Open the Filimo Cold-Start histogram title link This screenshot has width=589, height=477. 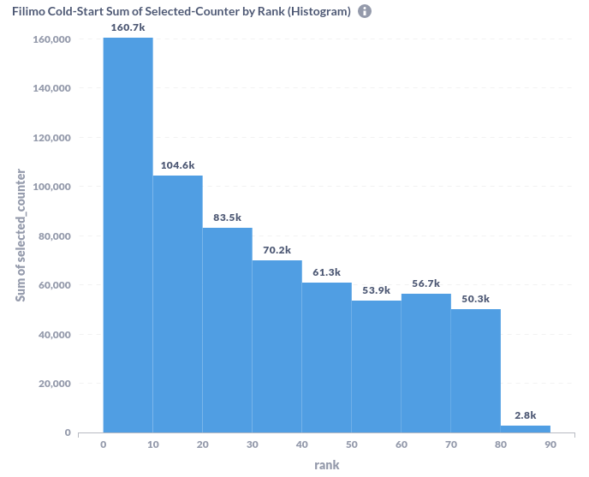pos(181,12)
